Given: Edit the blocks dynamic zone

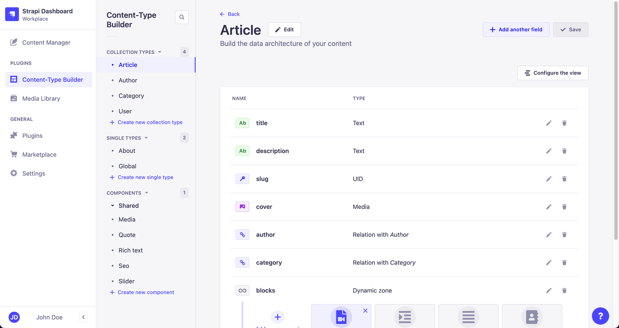Looking at the screenshot, I should (x=549, y=291).
